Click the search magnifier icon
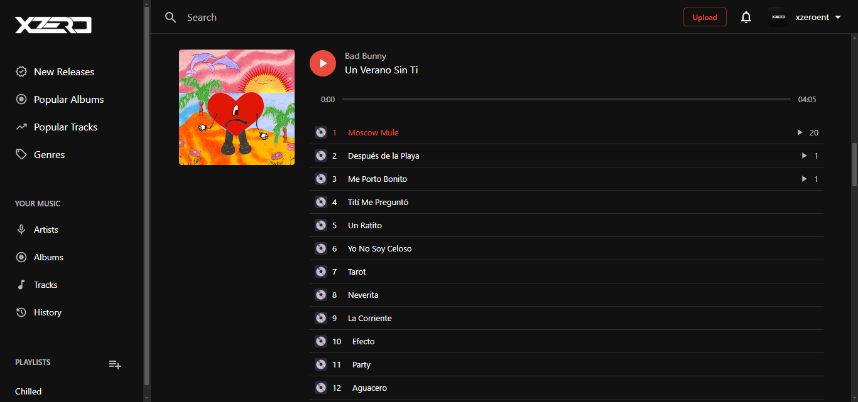The height and width of the screenshot is (402, 858). (x=170, y=18)
